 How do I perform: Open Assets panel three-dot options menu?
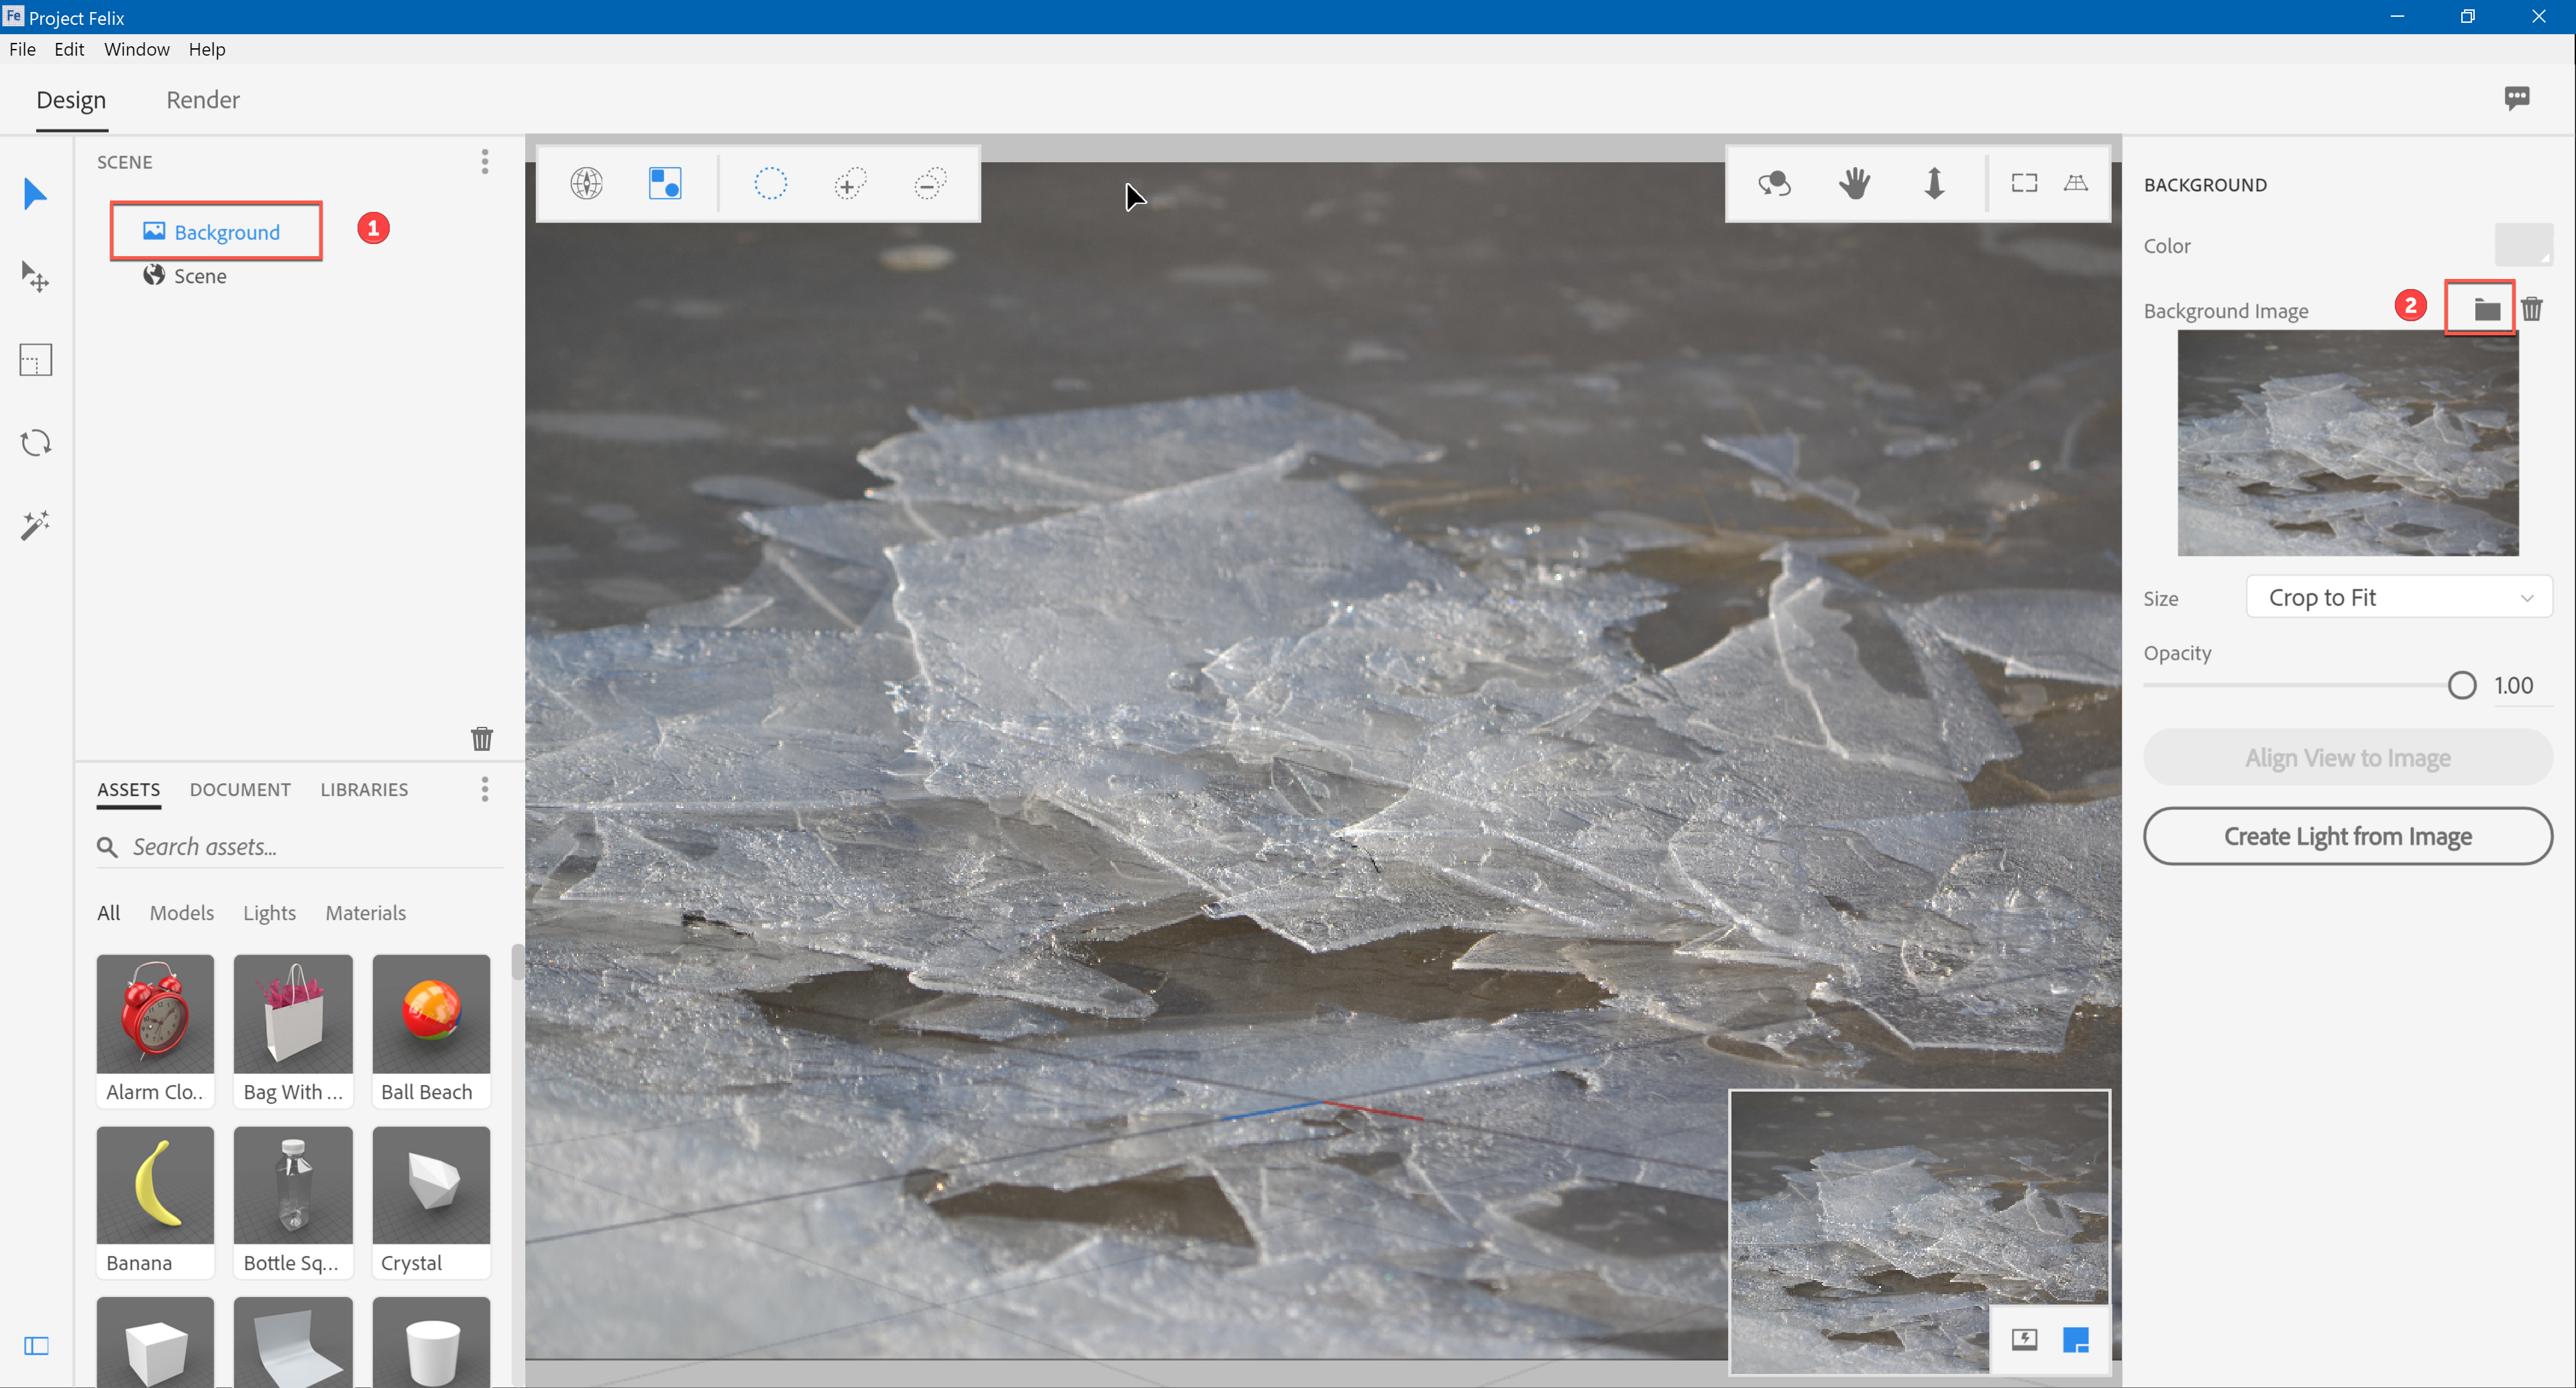pos(485,789)
